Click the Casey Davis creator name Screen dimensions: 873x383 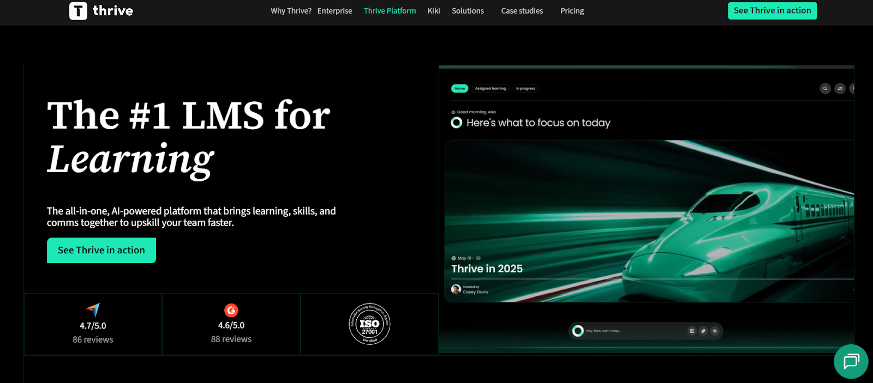(x=475, y=292)
